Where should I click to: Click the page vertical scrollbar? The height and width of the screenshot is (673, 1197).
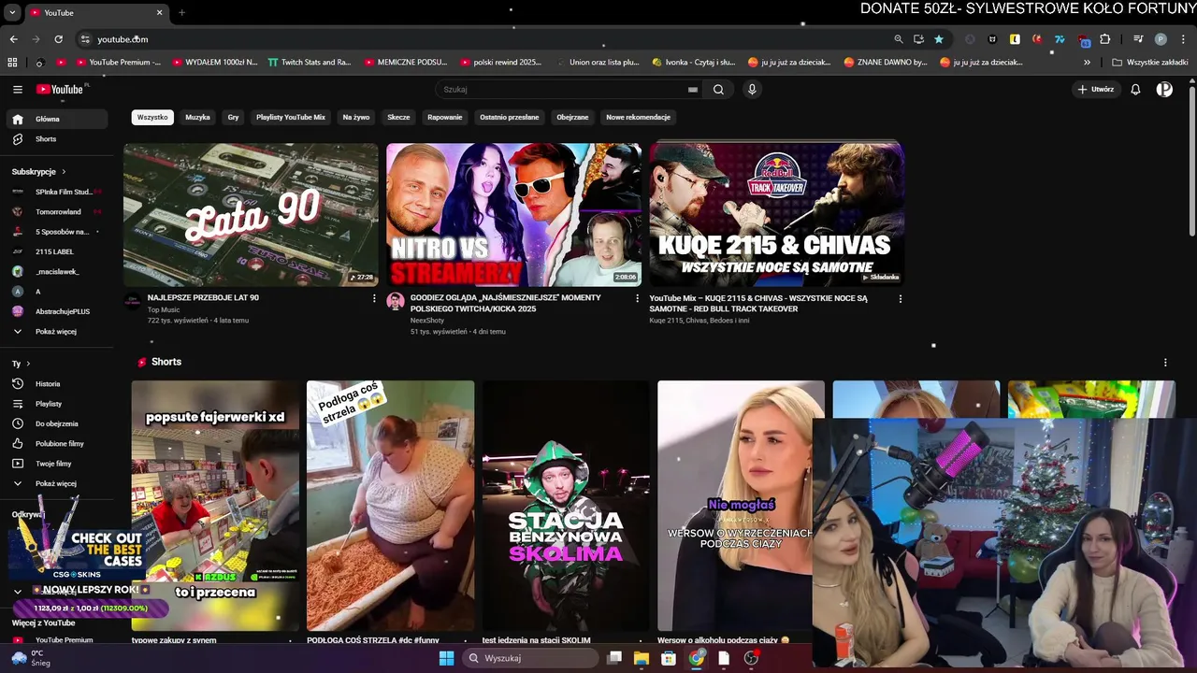pos(1191,161)
